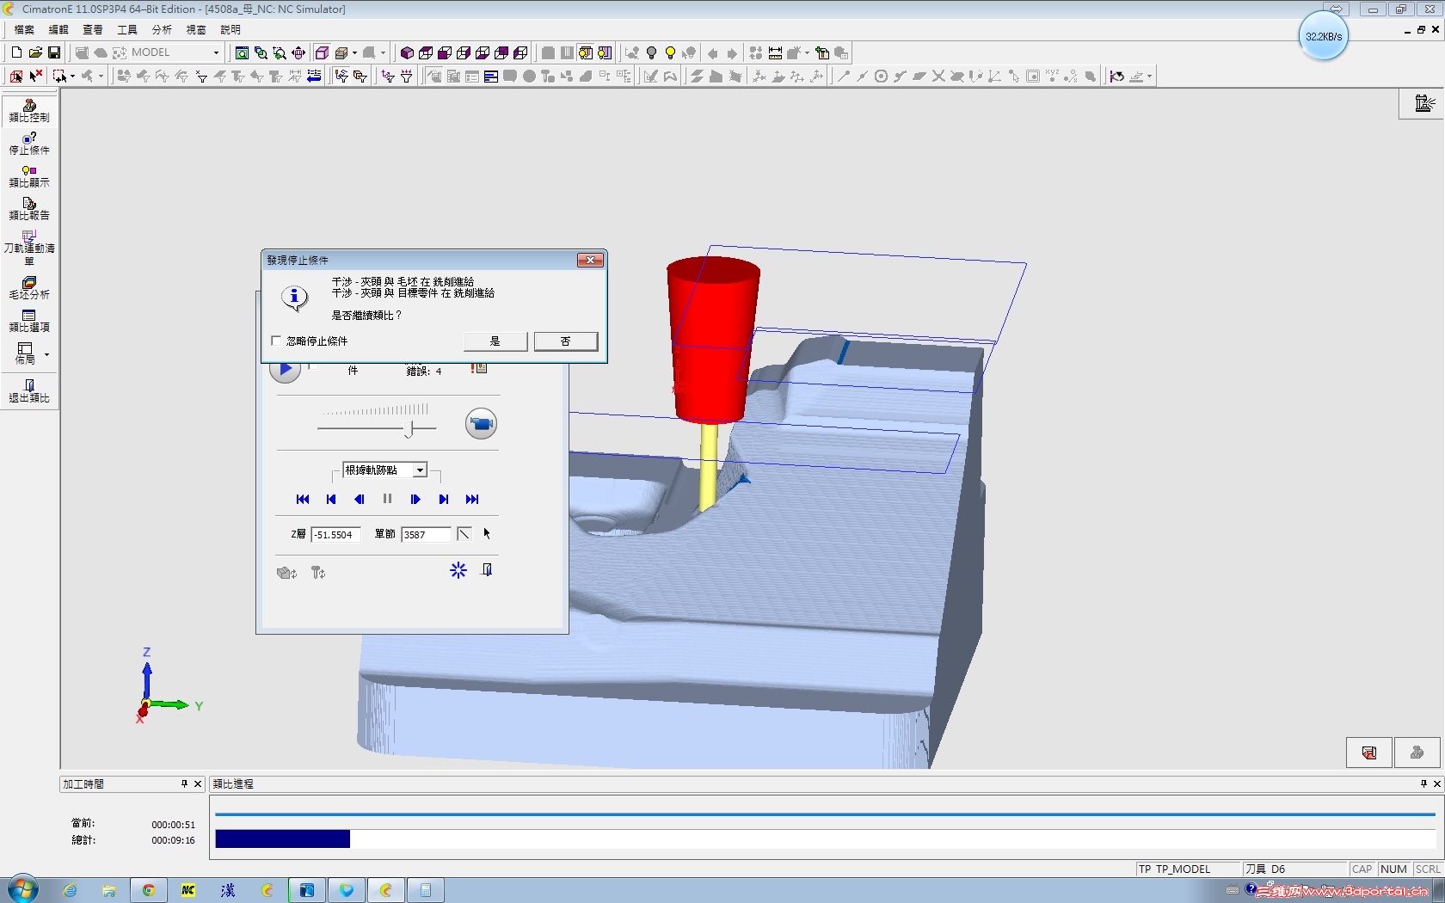Pause the simulation playback
This screenshot has width=1445, height=903.
pyautogui.click(x=387, y=499)
